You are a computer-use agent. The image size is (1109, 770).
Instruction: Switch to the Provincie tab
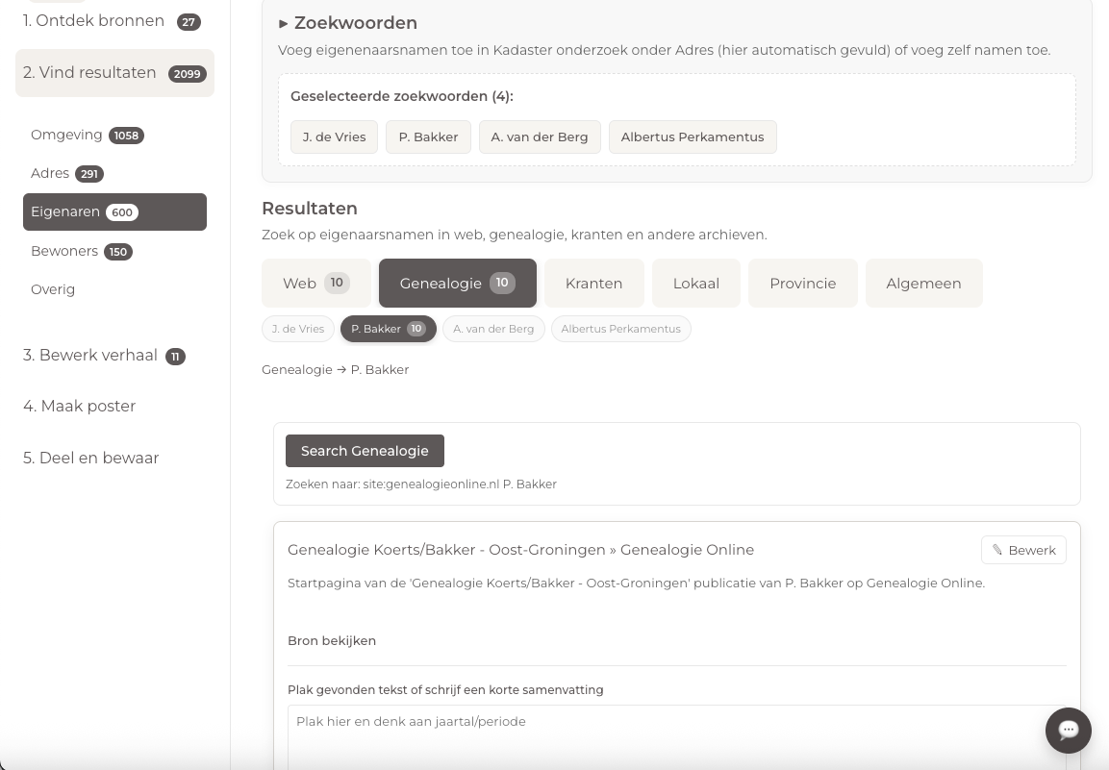click(x=802, y=283)
